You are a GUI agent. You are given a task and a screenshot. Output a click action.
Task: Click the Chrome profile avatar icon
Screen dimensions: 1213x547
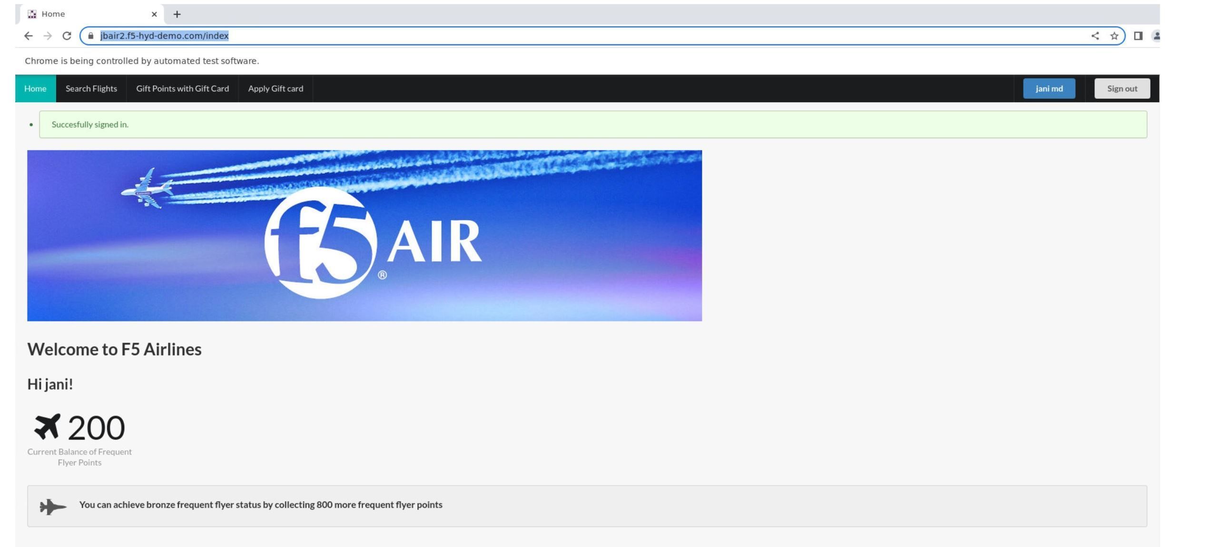1155,36
